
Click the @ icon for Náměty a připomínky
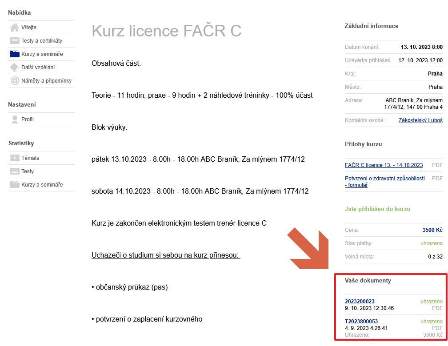(15, 81)
